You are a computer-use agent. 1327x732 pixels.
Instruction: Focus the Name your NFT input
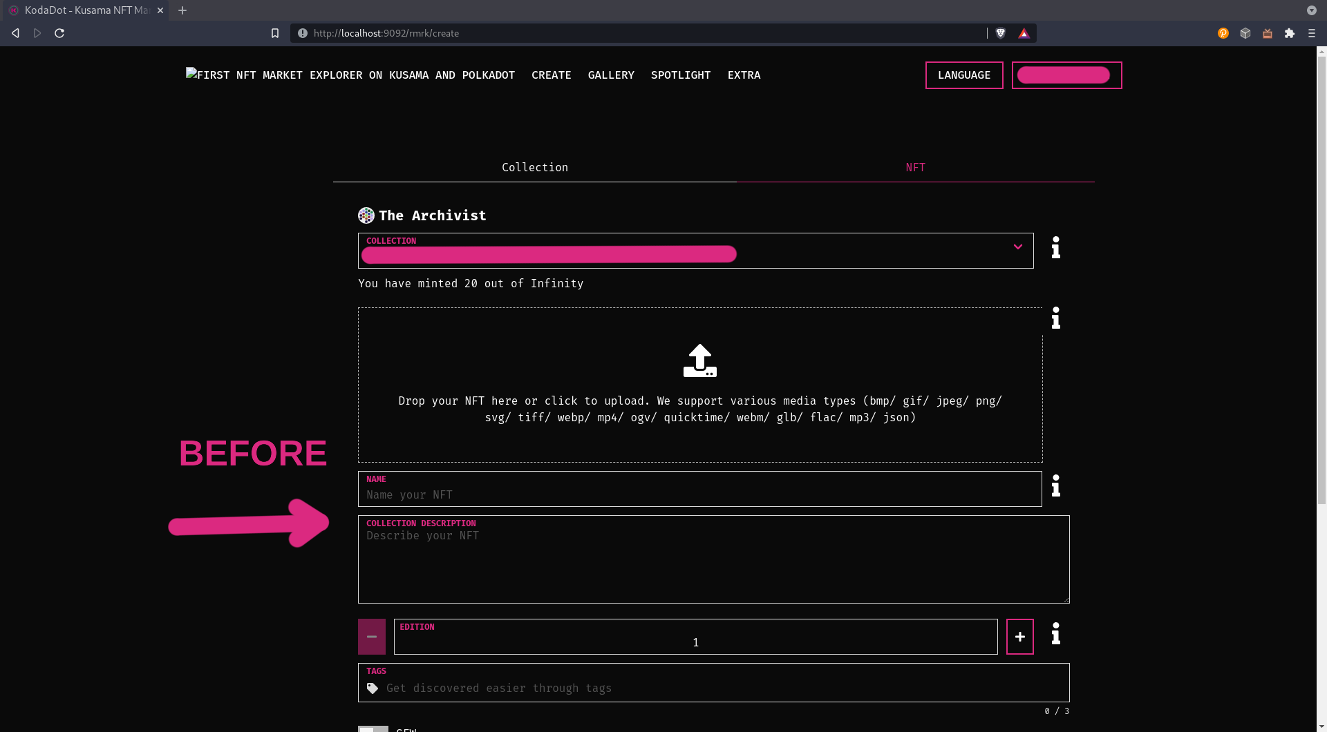(700, 489)
